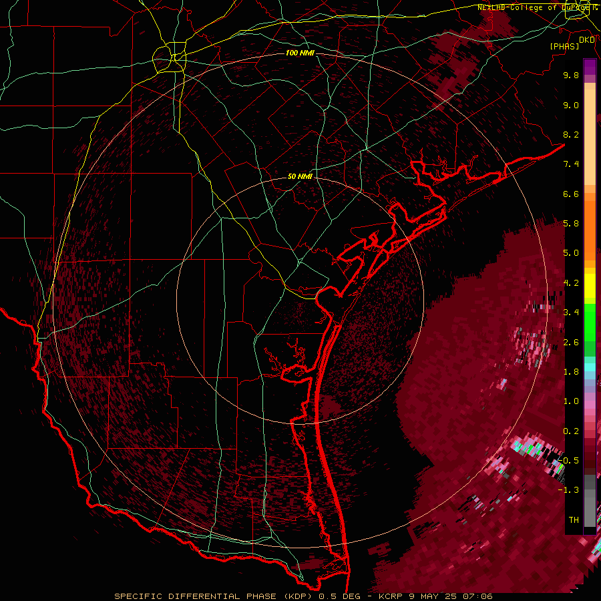Click the 3.4 value on the scale
This screenshot has height=601, width=601.
tap(571, 313)
